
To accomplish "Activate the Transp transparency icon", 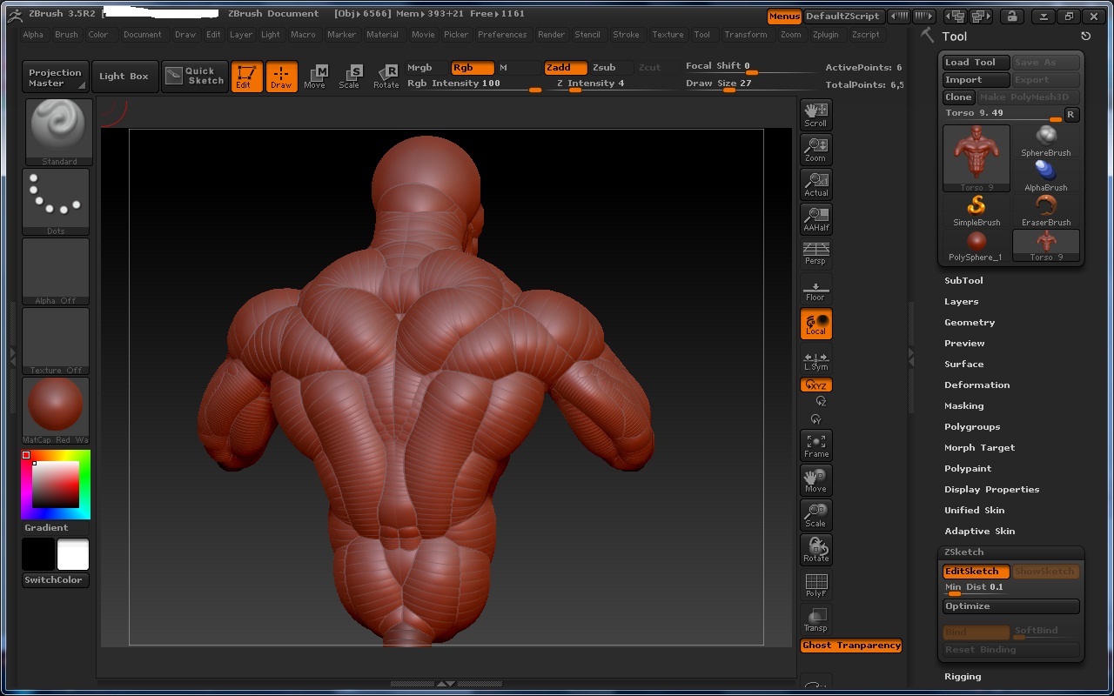I will 815,619.
